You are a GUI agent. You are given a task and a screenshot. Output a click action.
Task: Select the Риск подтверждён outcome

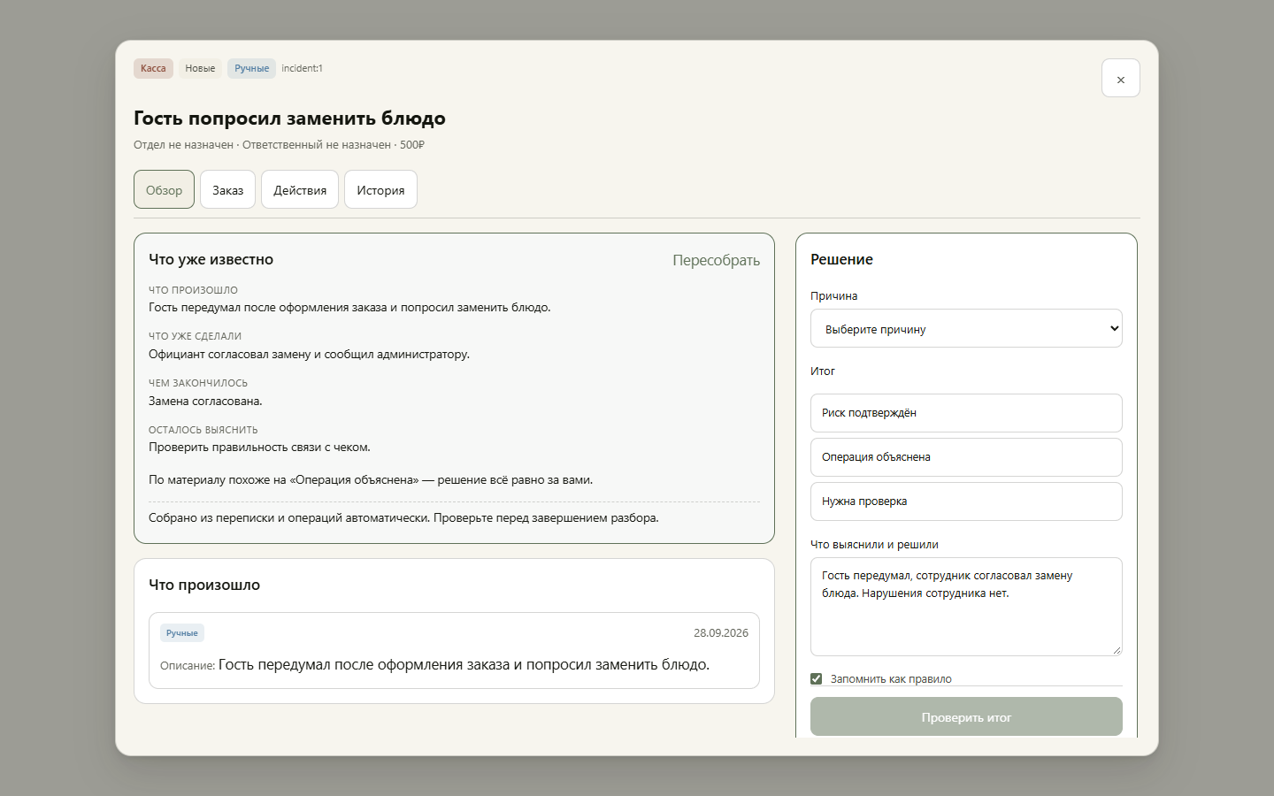(966, 413)
